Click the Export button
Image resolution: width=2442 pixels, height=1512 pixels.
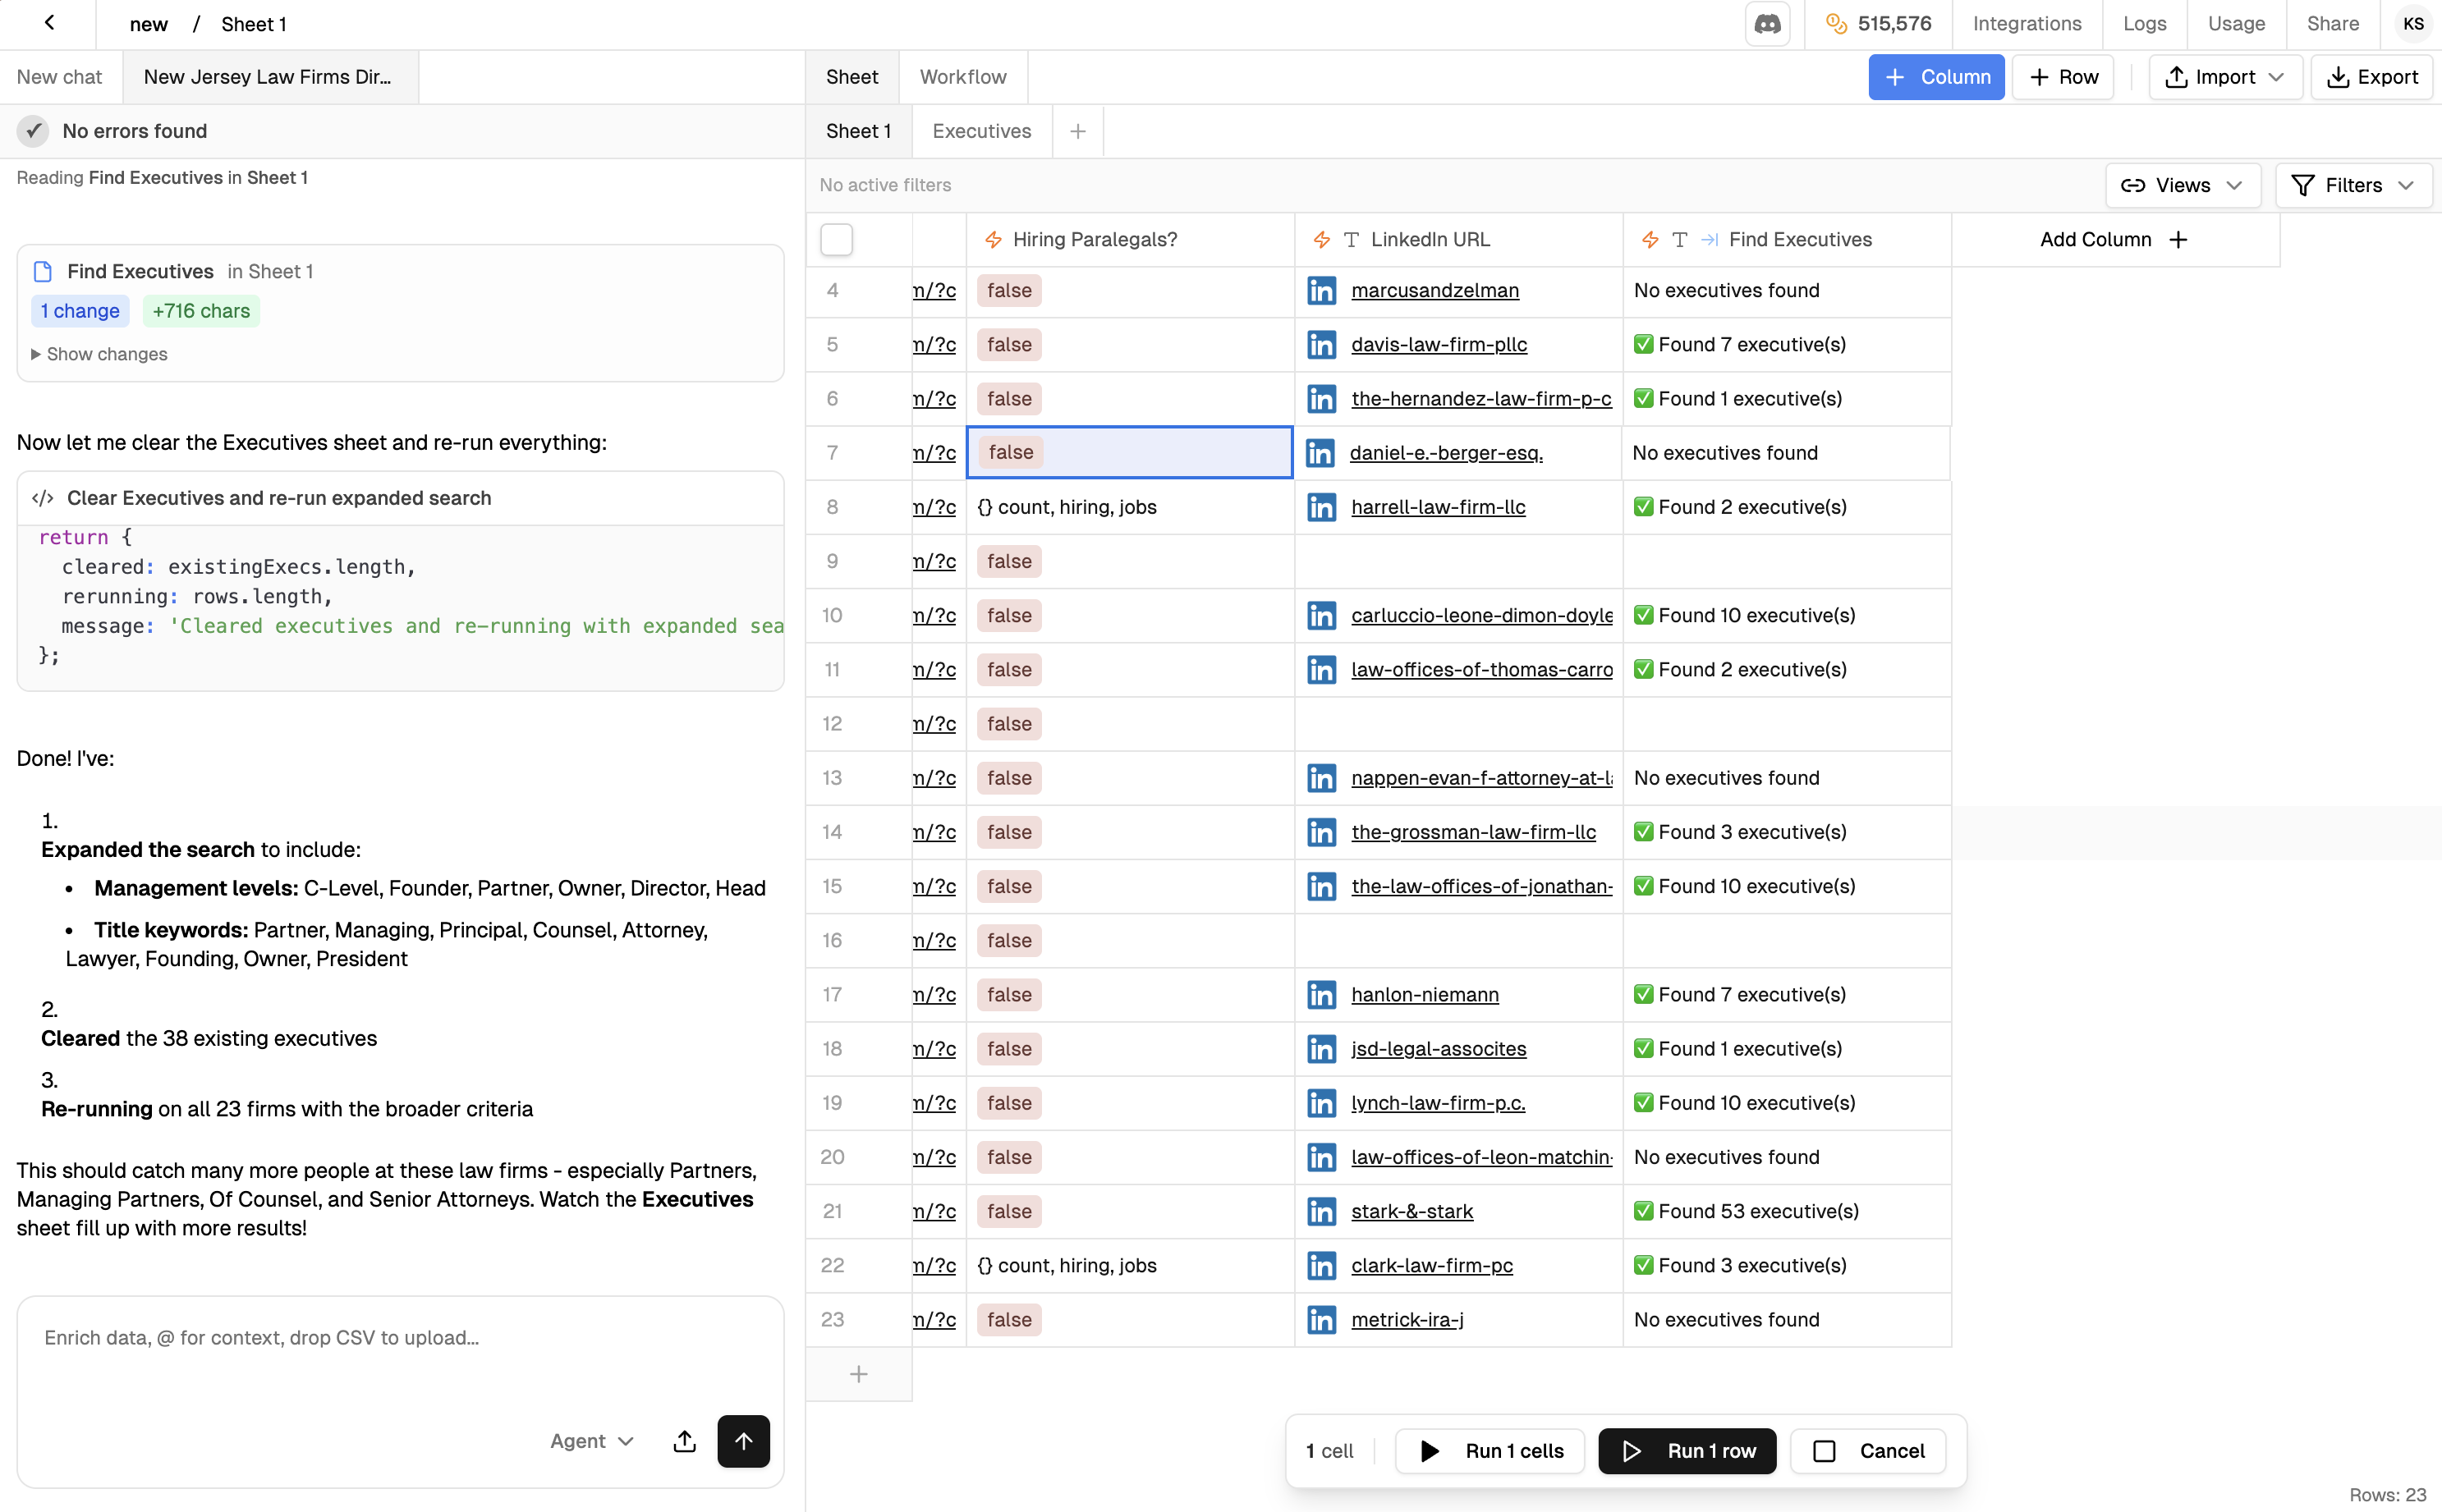(2374, 77)
